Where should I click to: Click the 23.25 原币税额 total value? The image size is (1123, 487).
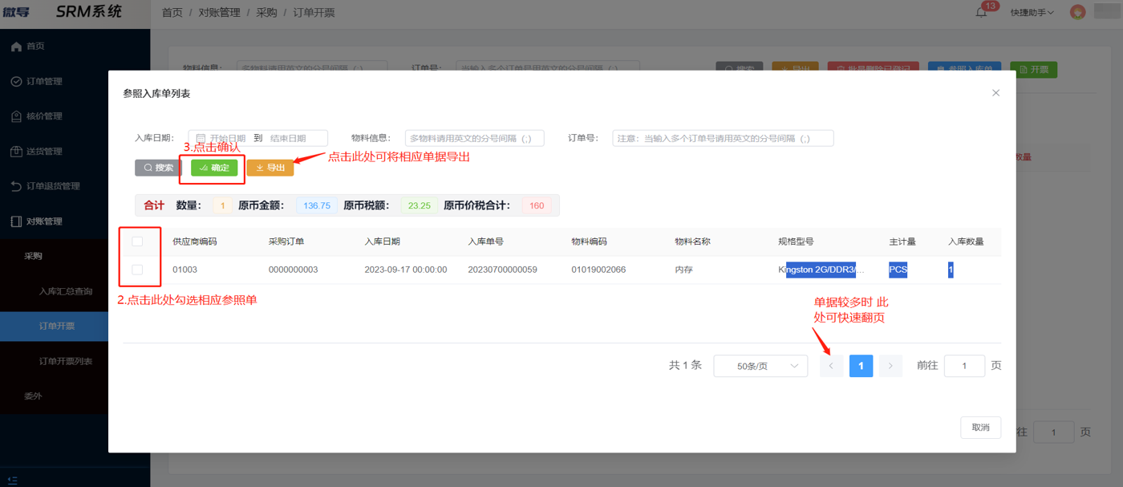click(420, 205)
